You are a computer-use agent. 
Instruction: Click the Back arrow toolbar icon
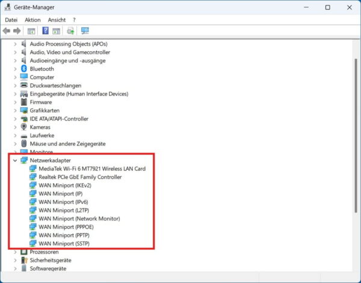point(7,31)
